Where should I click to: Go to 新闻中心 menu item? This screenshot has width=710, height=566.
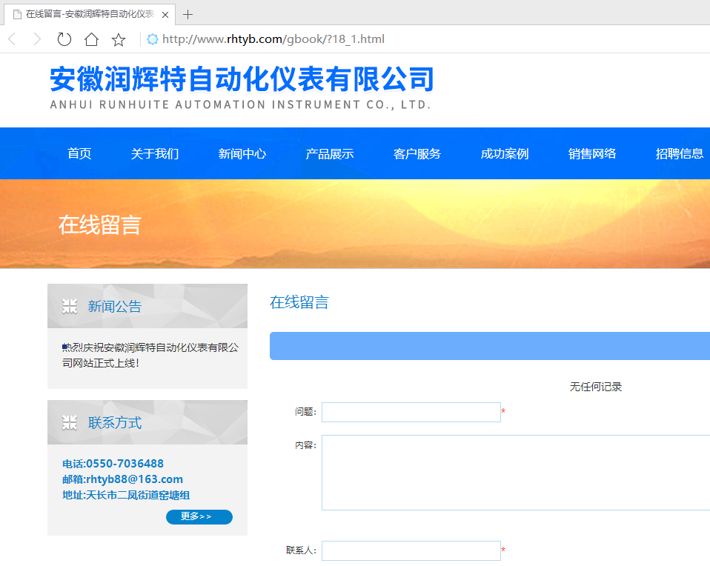pos(242,153)
